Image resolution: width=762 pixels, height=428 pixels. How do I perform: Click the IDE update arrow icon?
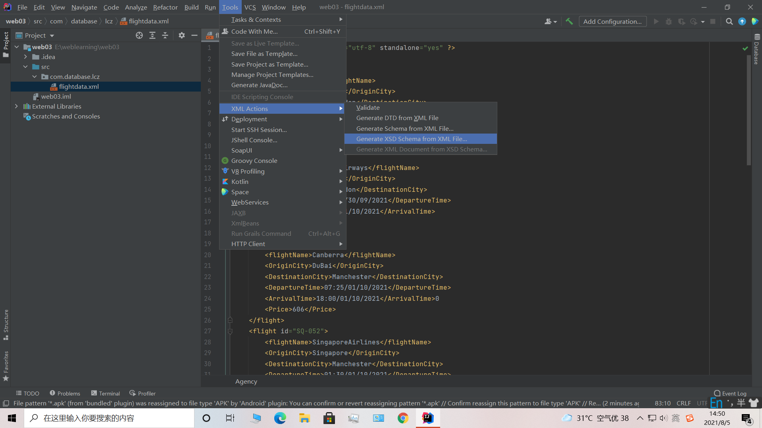click(x=742, y=21)
